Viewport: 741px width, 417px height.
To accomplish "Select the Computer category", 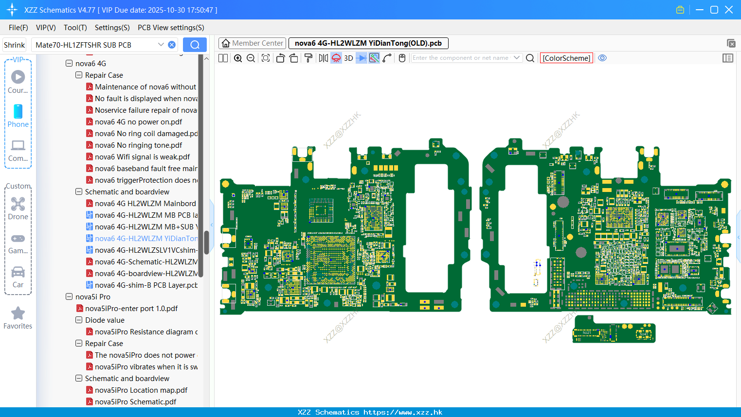I will 18,150.
